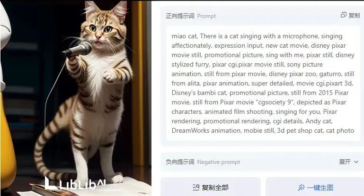Click inside the positive prompt text box
This screenshot has height=196, width=364.
[x=263, y=83]
